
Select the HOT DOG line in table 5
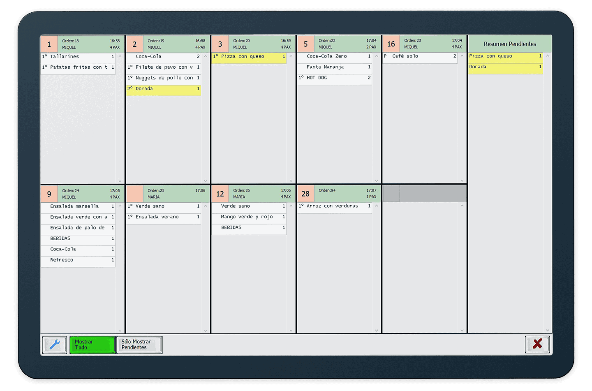click(x=334, y=78)
